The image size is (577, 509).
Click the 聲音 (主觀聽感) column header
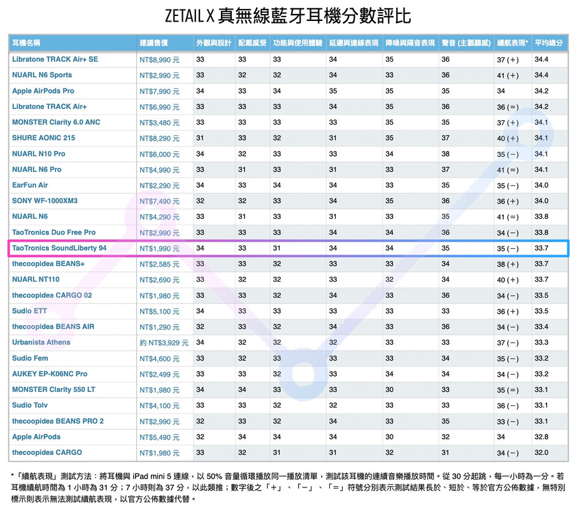466,43
